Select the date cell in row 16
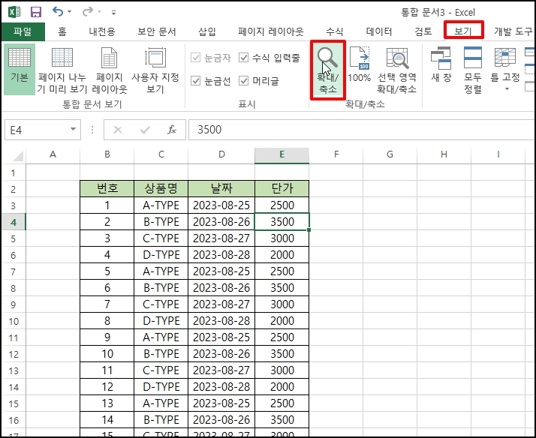This screenshot has width=536, height=438. (x=221, y=420)
